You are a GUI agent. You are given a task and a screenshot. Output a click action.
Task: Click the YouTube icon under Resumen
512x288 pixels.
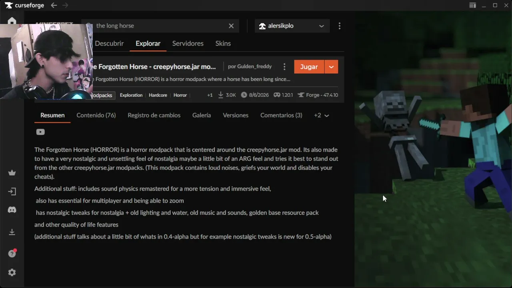click(40, 132)
